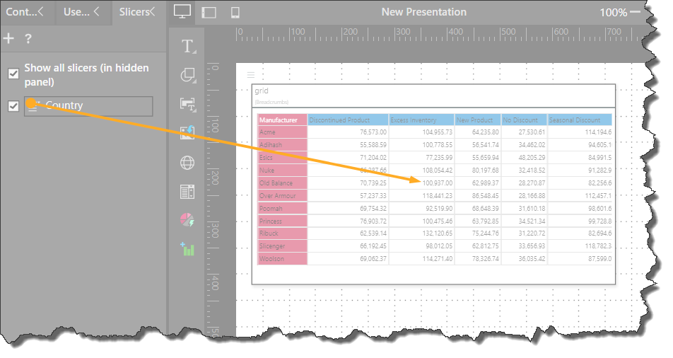This screenshot has height=358, width=673.
Task: Collapse the Slicers panel chevron
Action: click(x=152, y=11)
